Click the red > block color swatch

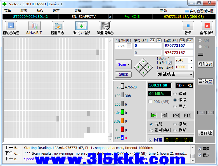point(122,129)
